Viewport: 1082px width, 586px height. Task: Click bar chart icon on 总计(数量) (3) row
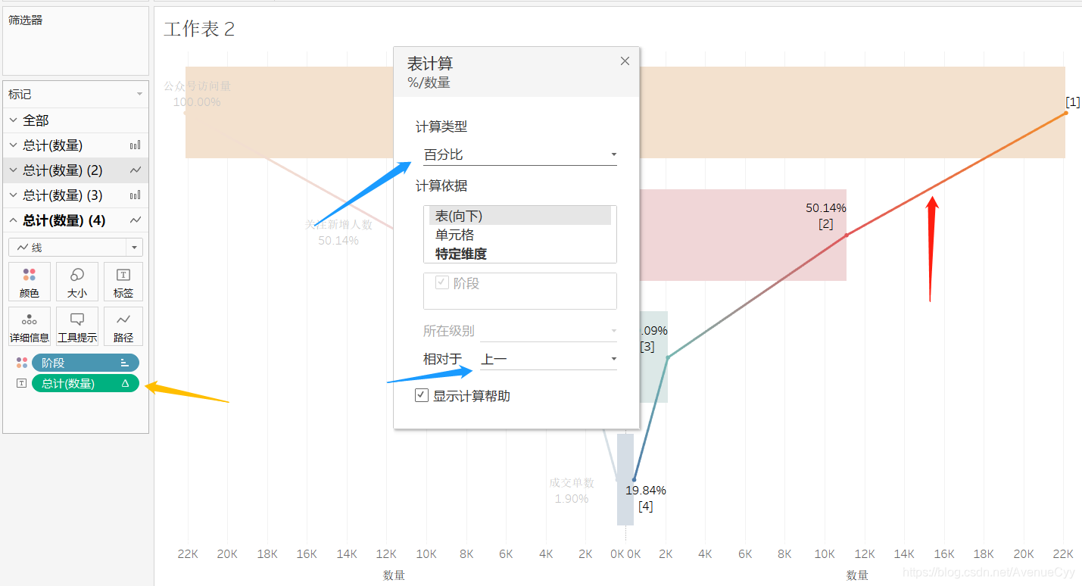[136, 195]
